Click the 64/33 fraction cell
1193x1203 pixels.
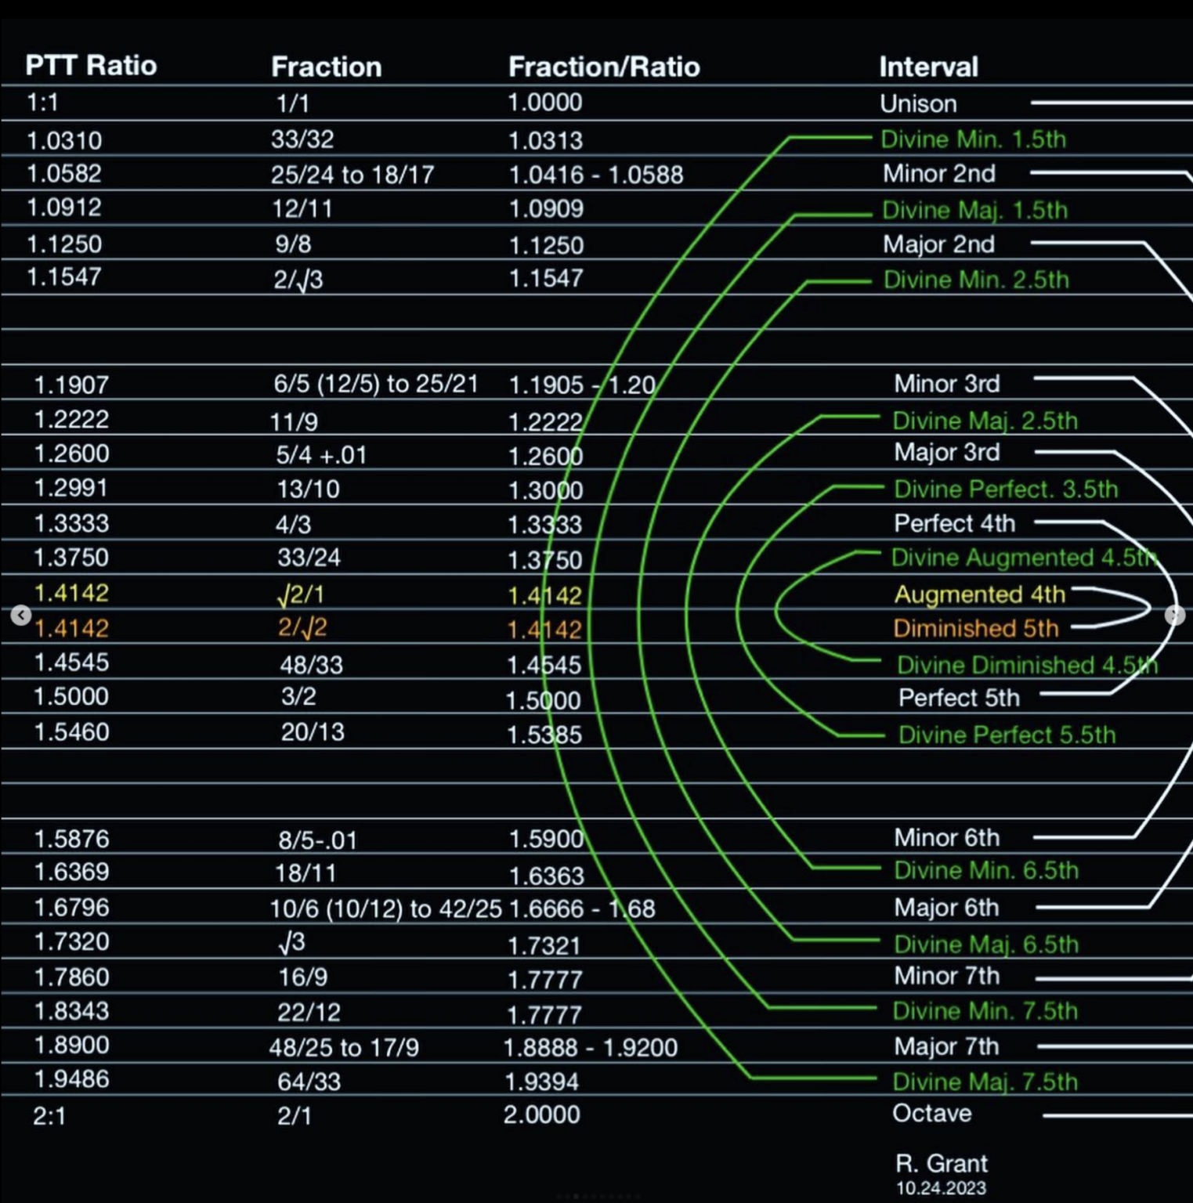click(x=309, y=1082)
